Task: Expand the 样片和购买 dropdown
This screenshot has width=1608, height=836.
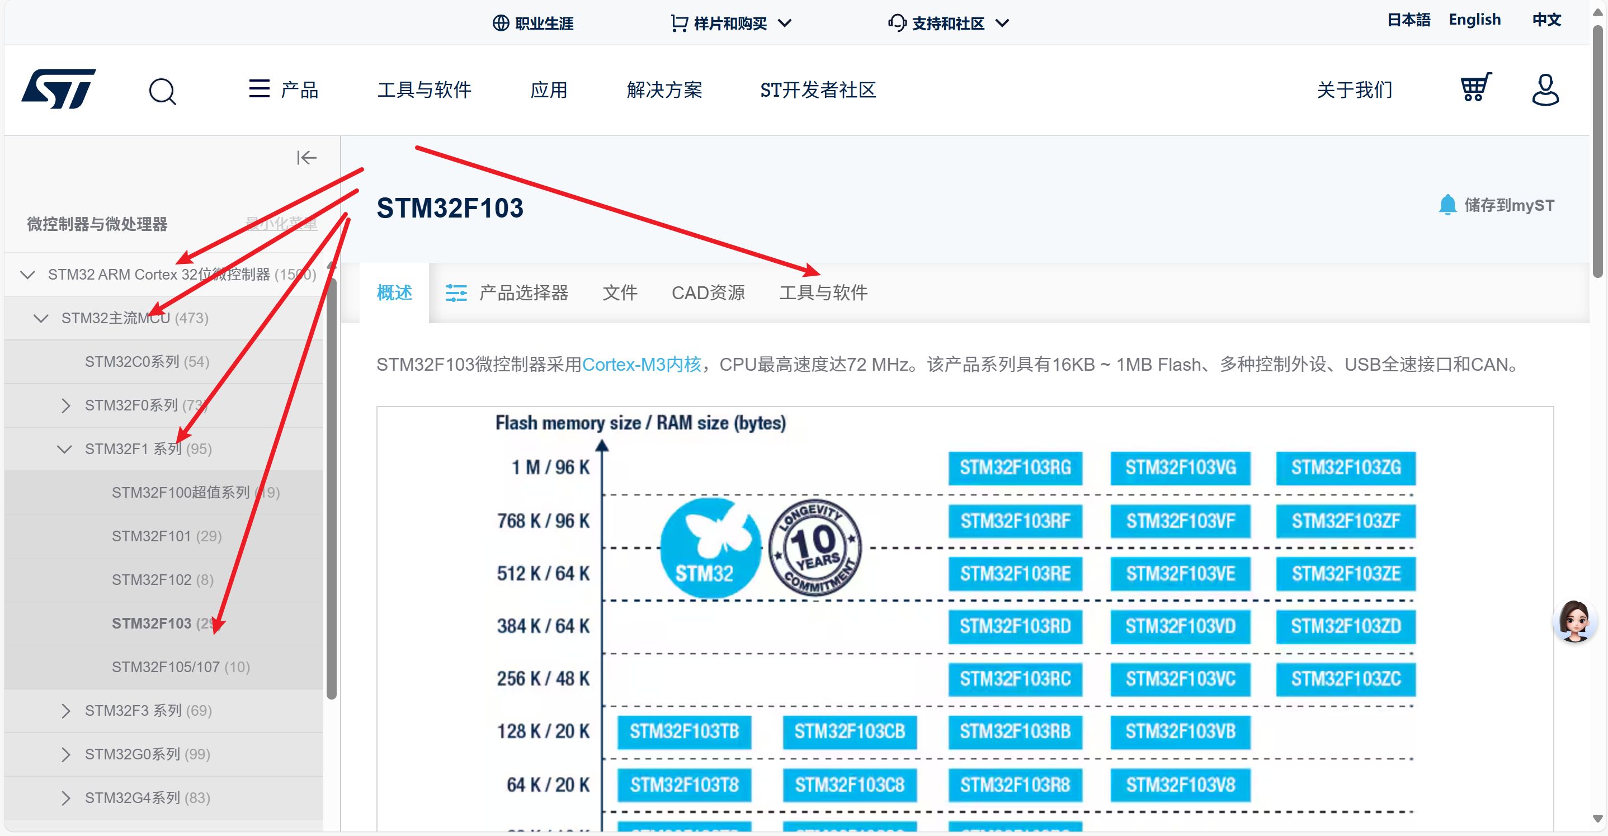Action: pos(785,23)
